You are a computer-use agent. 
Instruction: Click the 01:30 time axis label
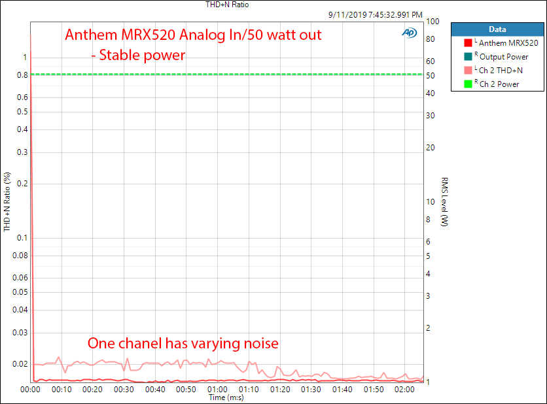click(x=311, y=390)
